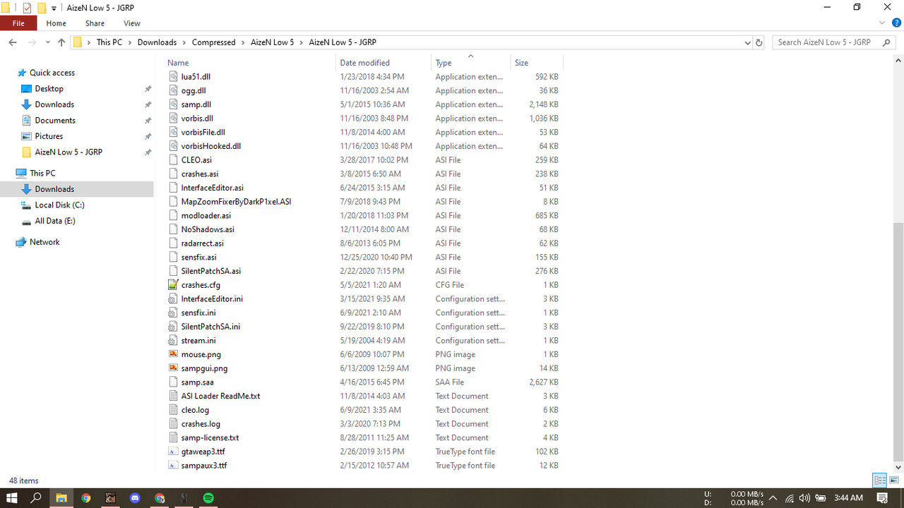Open the View ribbon tab
The width and height of the screenshot is (904, 508).
[132, 23]
